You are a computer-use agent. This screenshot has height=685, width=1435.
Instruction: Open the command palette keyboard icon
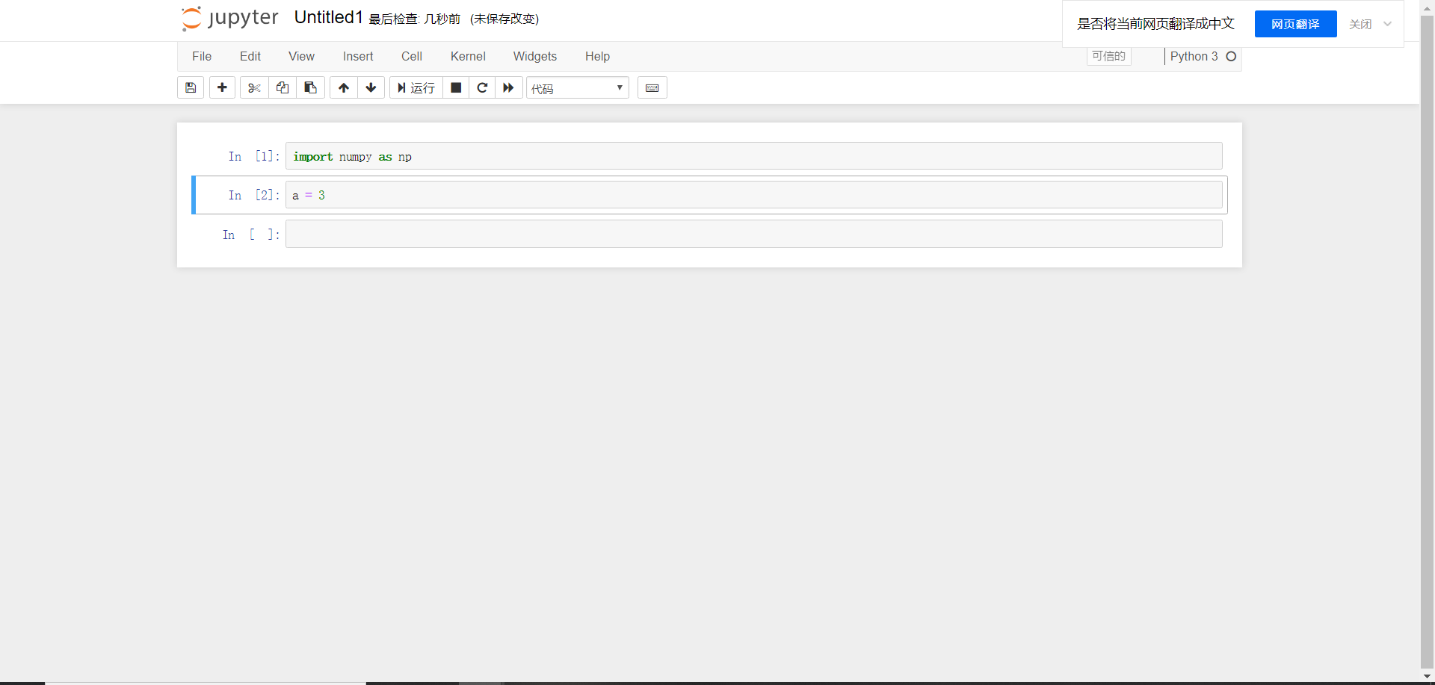pyautogui.click(x=652, y=88)
